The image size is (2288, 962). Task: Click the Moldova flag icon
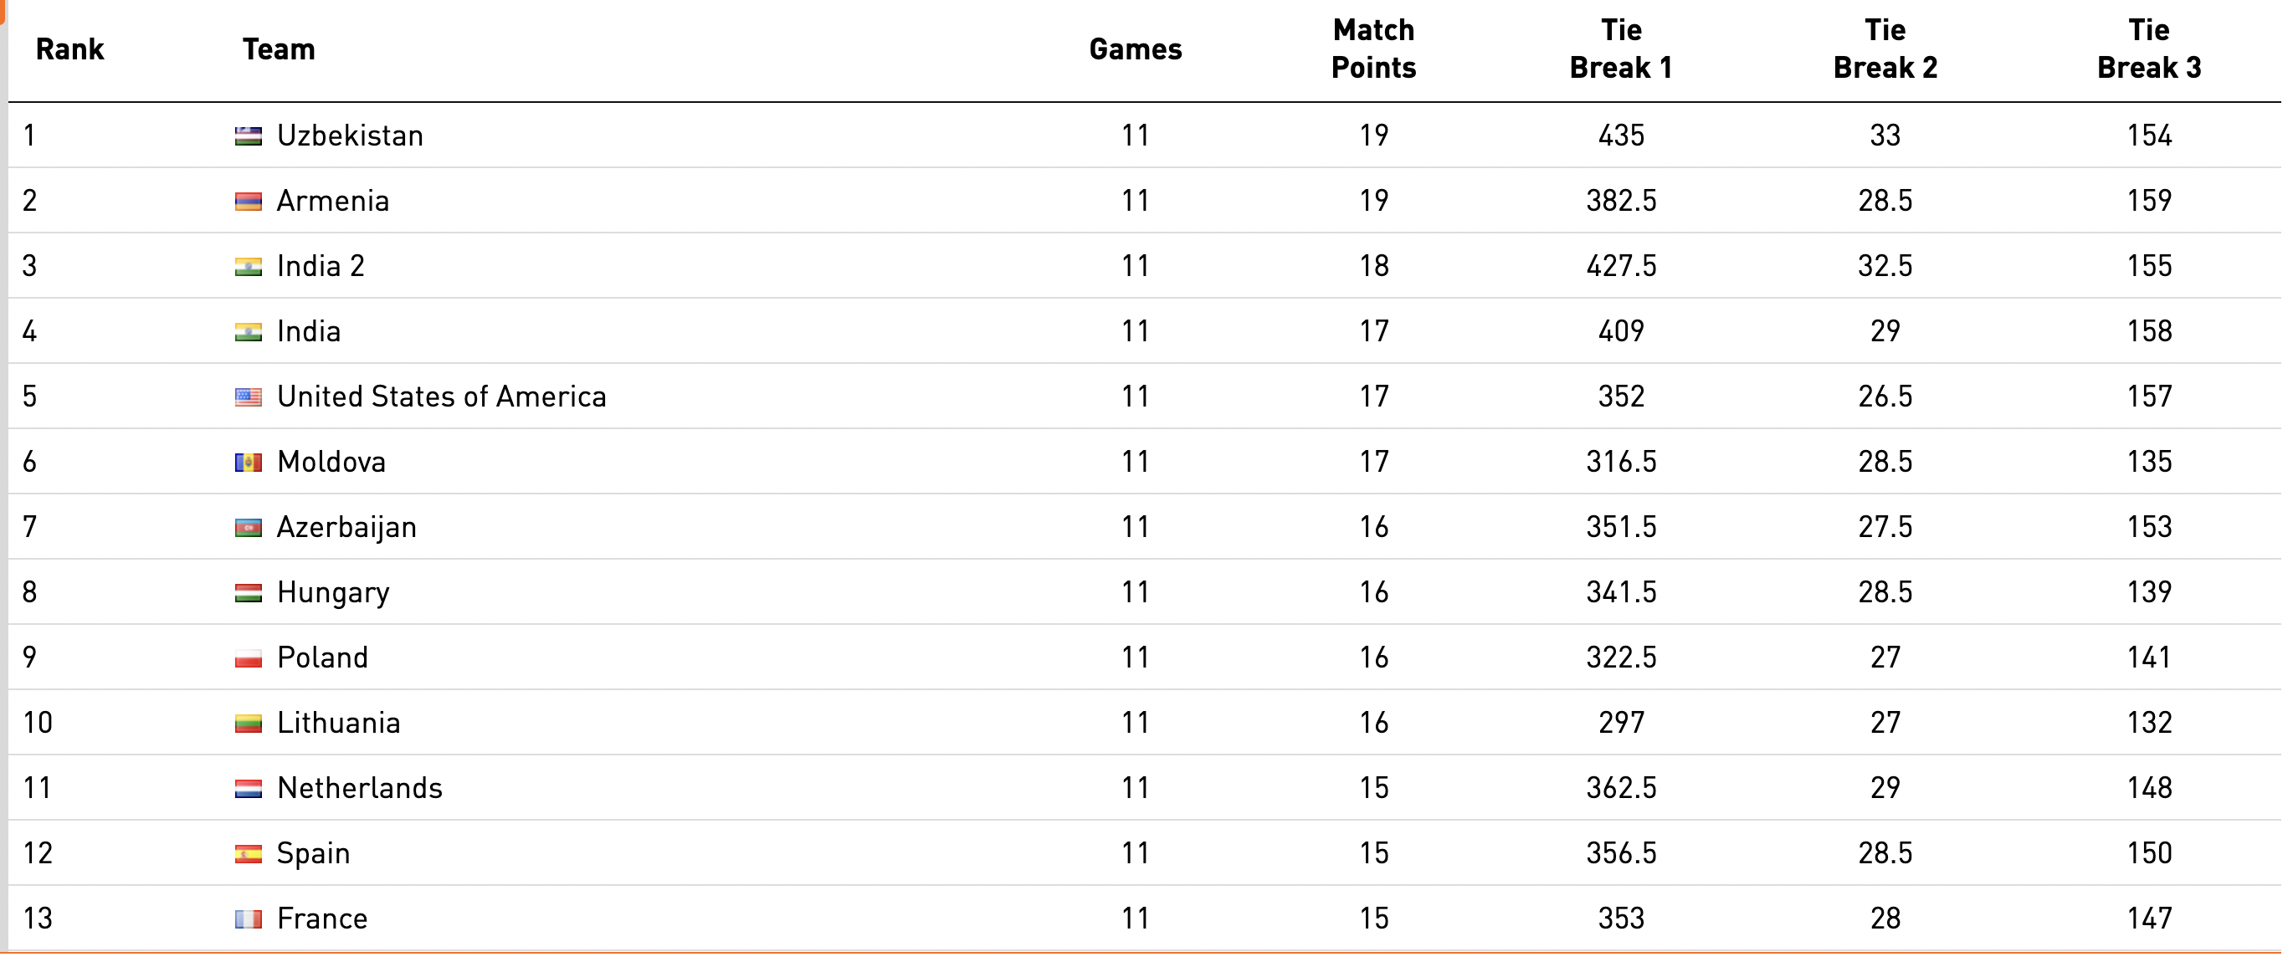248,463
